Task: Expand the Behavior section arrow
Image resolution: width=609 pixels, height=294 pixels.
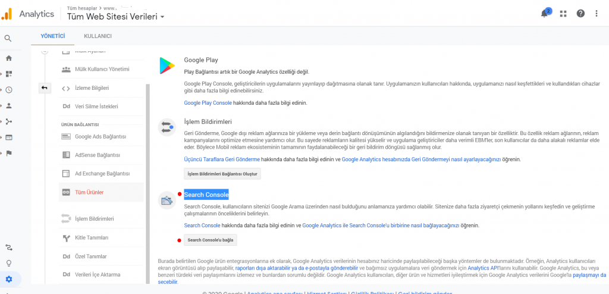Action: pyautogui.click(x=1, y=137)
